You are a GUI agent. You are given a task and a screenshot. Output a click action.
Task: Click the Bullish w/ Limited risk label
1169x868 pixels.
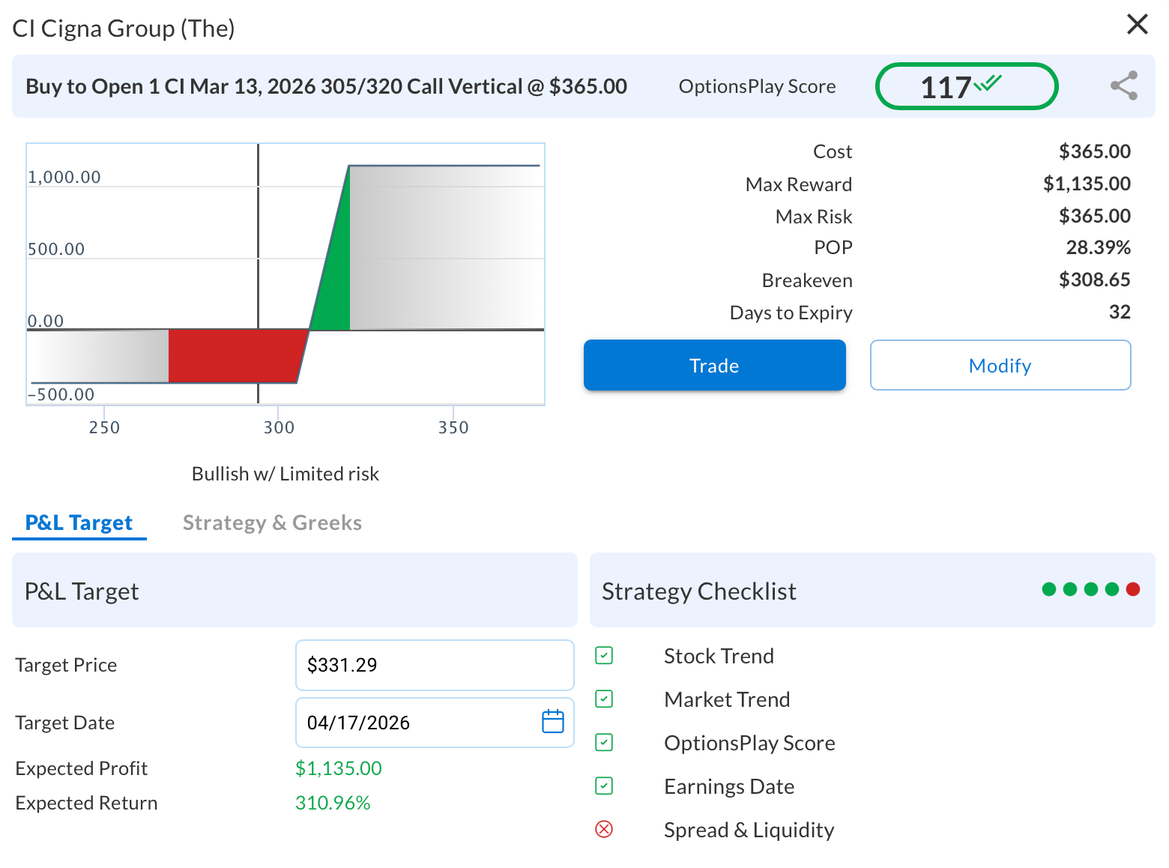(286, 474)
